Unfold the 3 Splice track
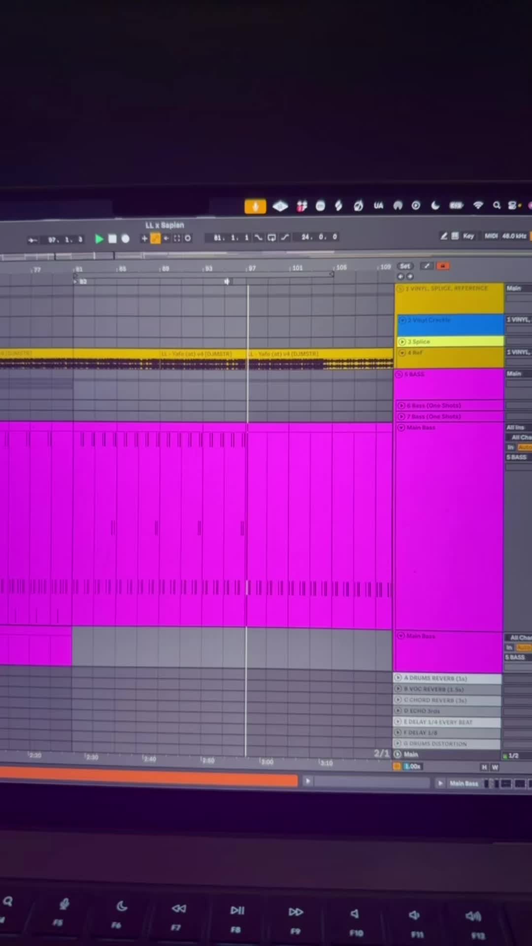 point(402,341)
